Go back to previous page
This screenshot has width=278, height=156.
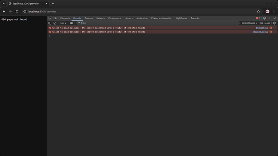(4, 12)
